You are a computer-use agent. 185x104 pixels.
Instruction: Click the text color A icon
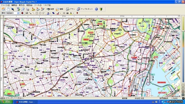coord(71,13)
